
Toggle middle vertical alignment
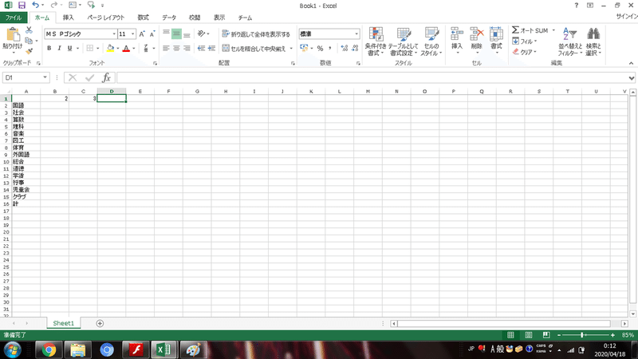(176, 34)
